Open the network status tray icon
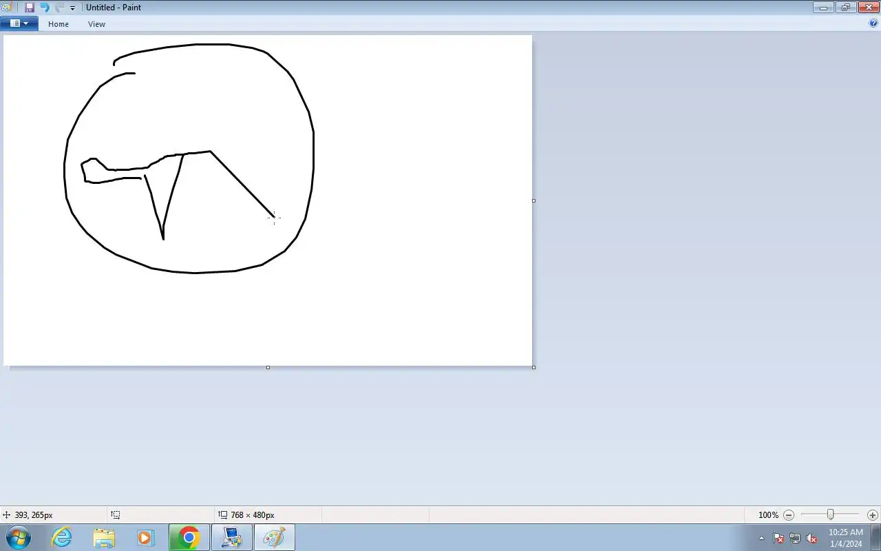881x551 pixels. pyautogui.click(x=795, y=538)
